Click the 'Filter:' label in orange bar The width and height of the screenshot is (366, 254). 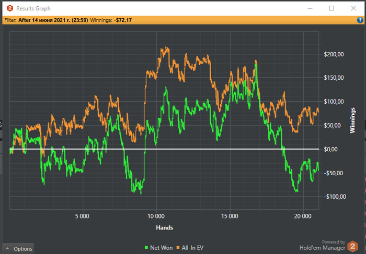[x=10, y=20]
